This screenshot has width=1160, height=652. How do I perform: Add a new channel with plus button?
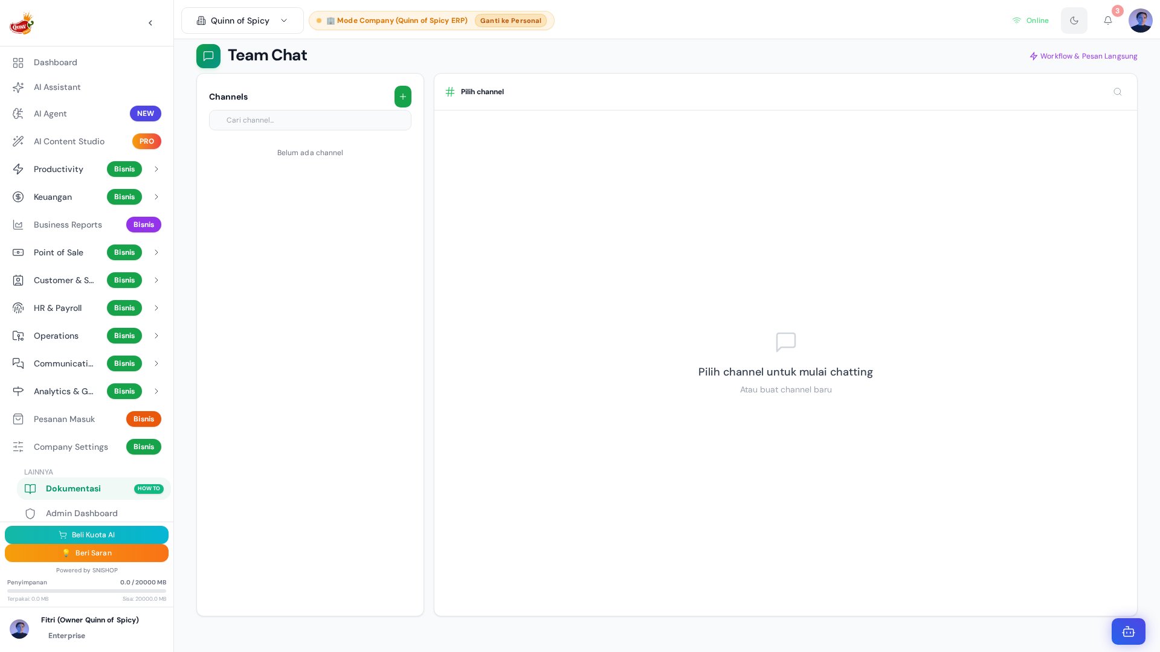pos(403,97)
